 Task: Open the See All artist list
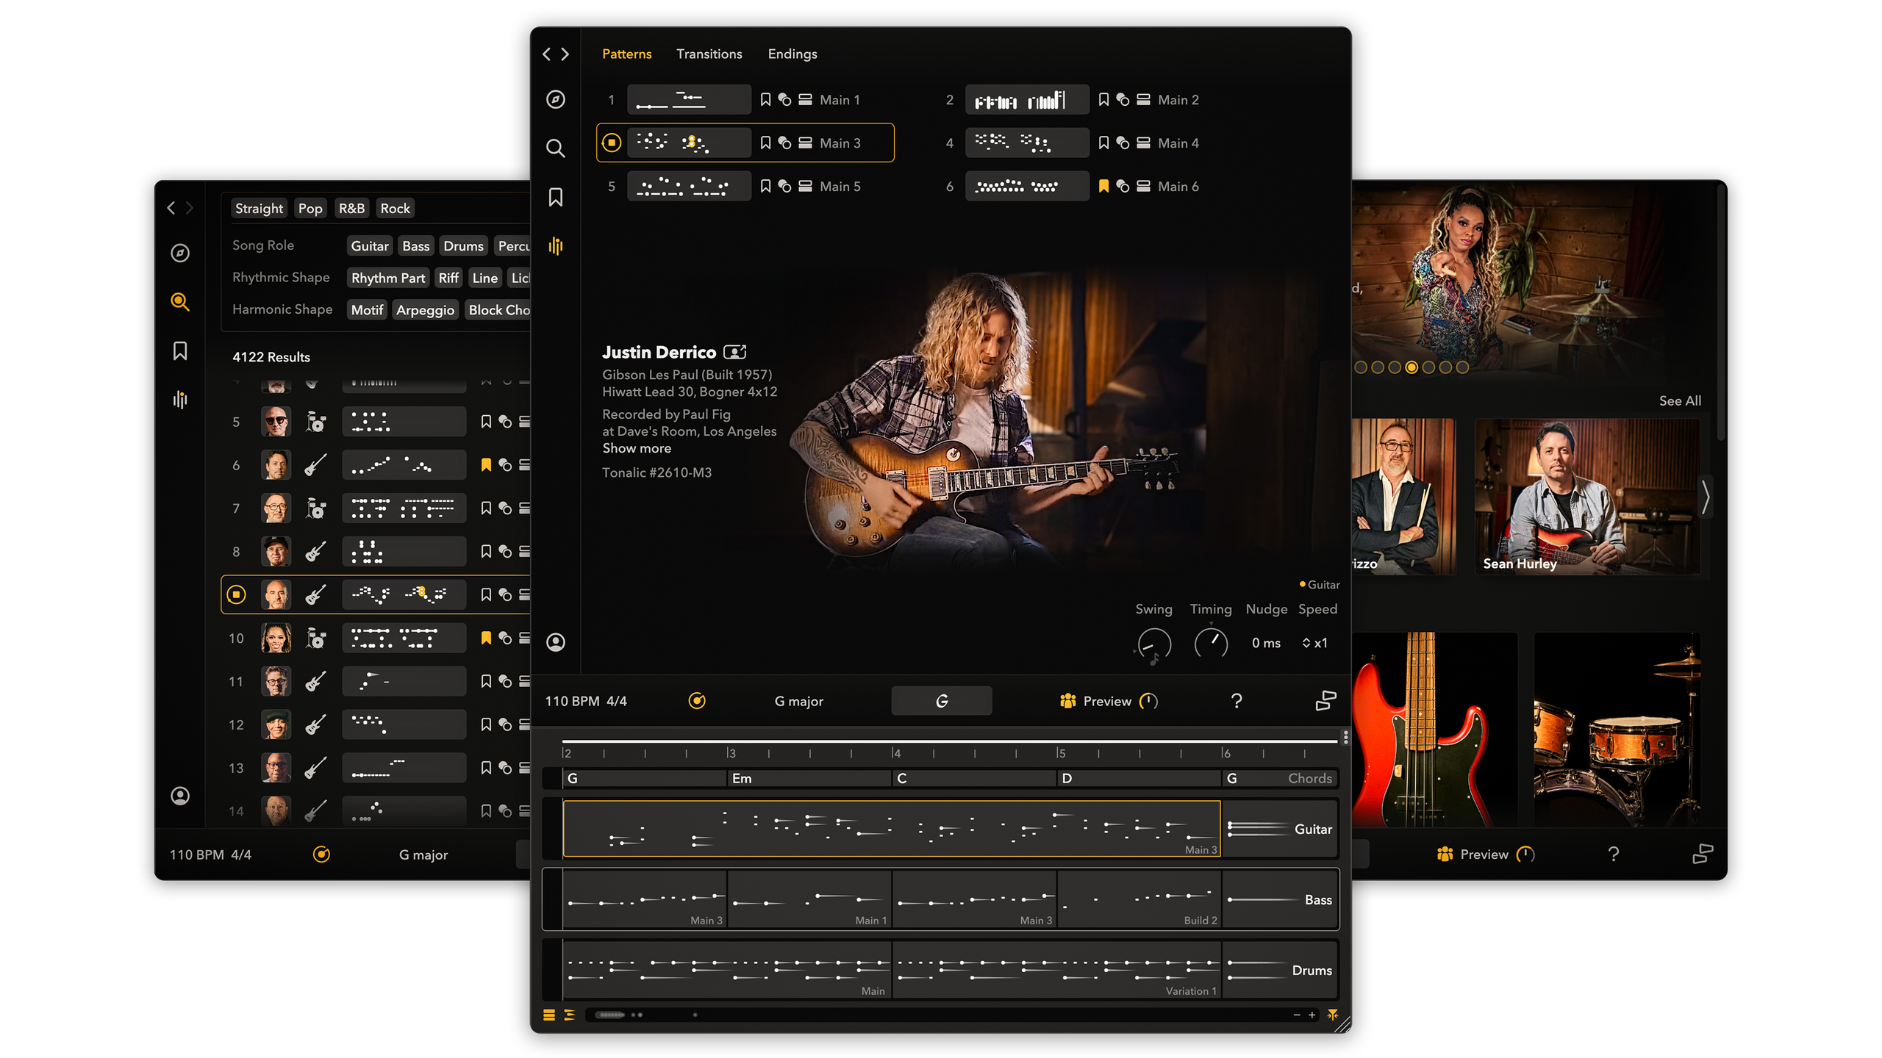click(x=1680, y=400)
